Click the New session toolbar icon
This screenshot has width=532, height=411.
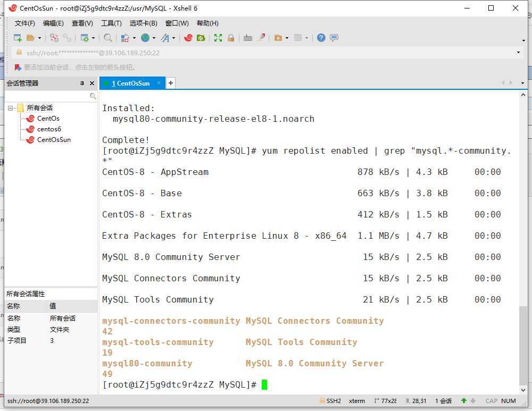coord(18,38)
